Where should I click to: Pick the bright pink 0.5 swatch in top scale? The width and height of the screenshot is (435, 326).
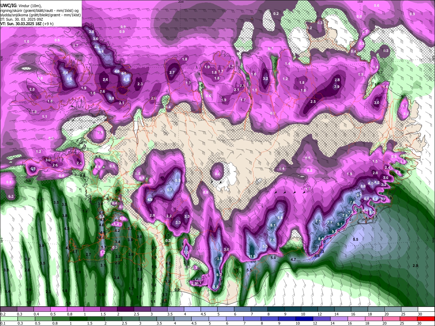point(59,309)
